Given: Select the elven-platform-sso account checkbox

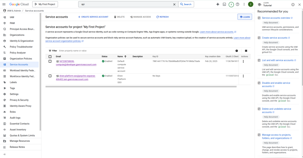Looking at the screenshot, I should [50, 76].
